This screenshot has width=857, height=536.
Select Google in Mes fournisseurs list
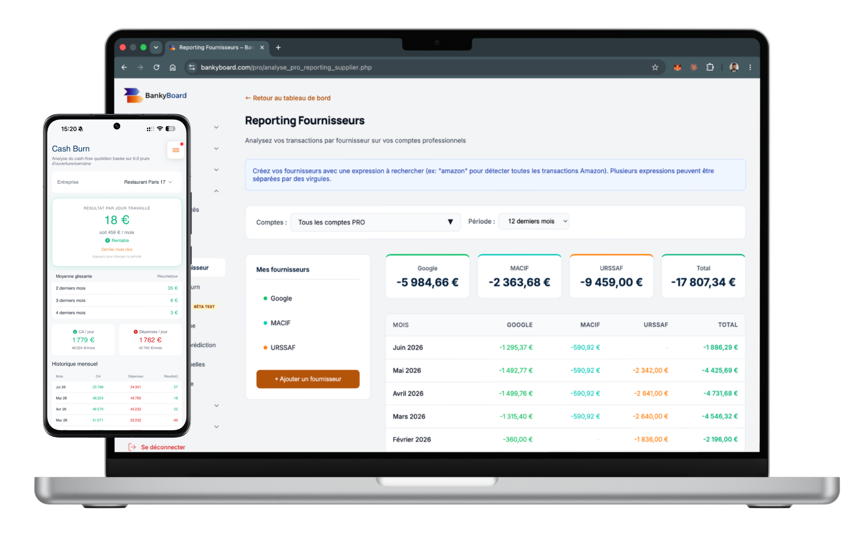[x=281, y=298]
